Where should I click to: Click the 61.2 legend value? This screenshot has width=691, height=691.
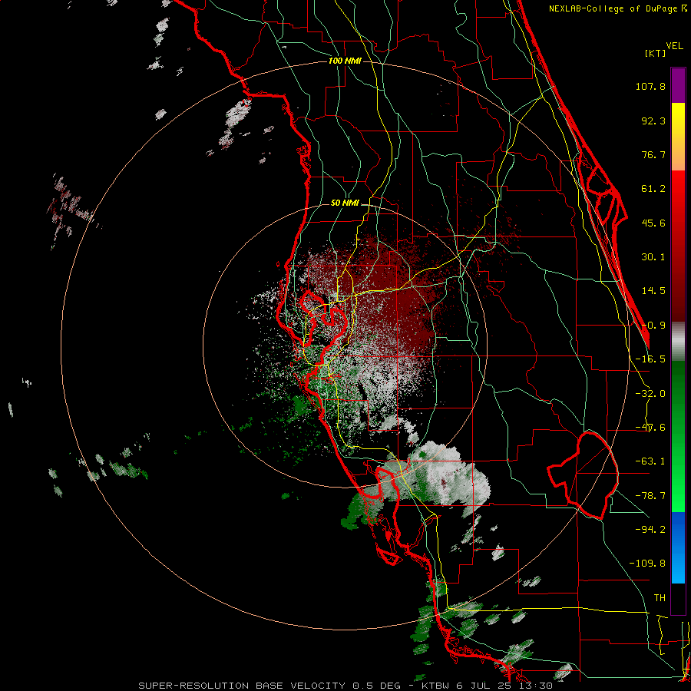(x=653, y=189)
